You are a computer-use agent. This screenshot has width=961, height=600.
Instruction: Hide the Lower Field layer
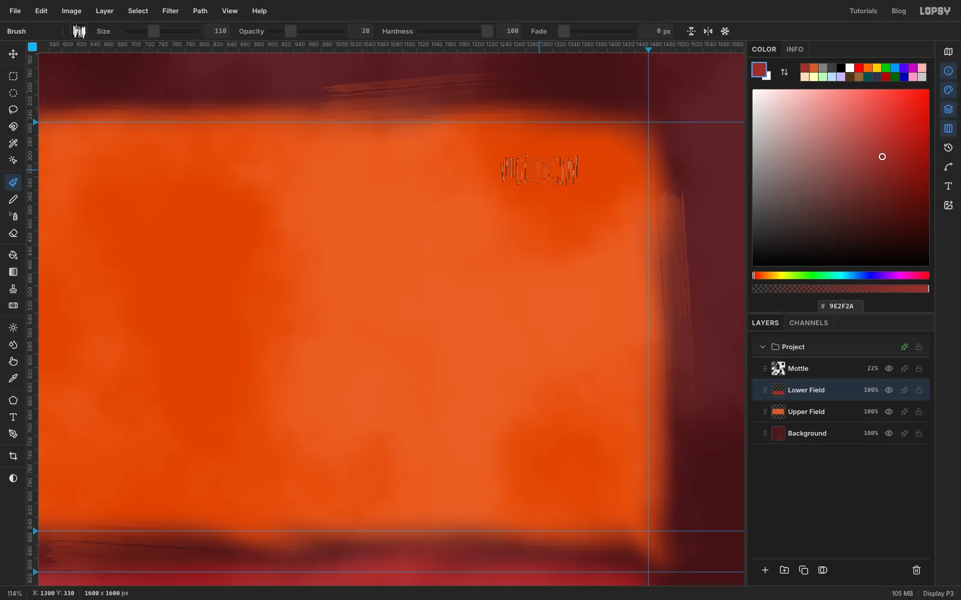coord(889,390)
